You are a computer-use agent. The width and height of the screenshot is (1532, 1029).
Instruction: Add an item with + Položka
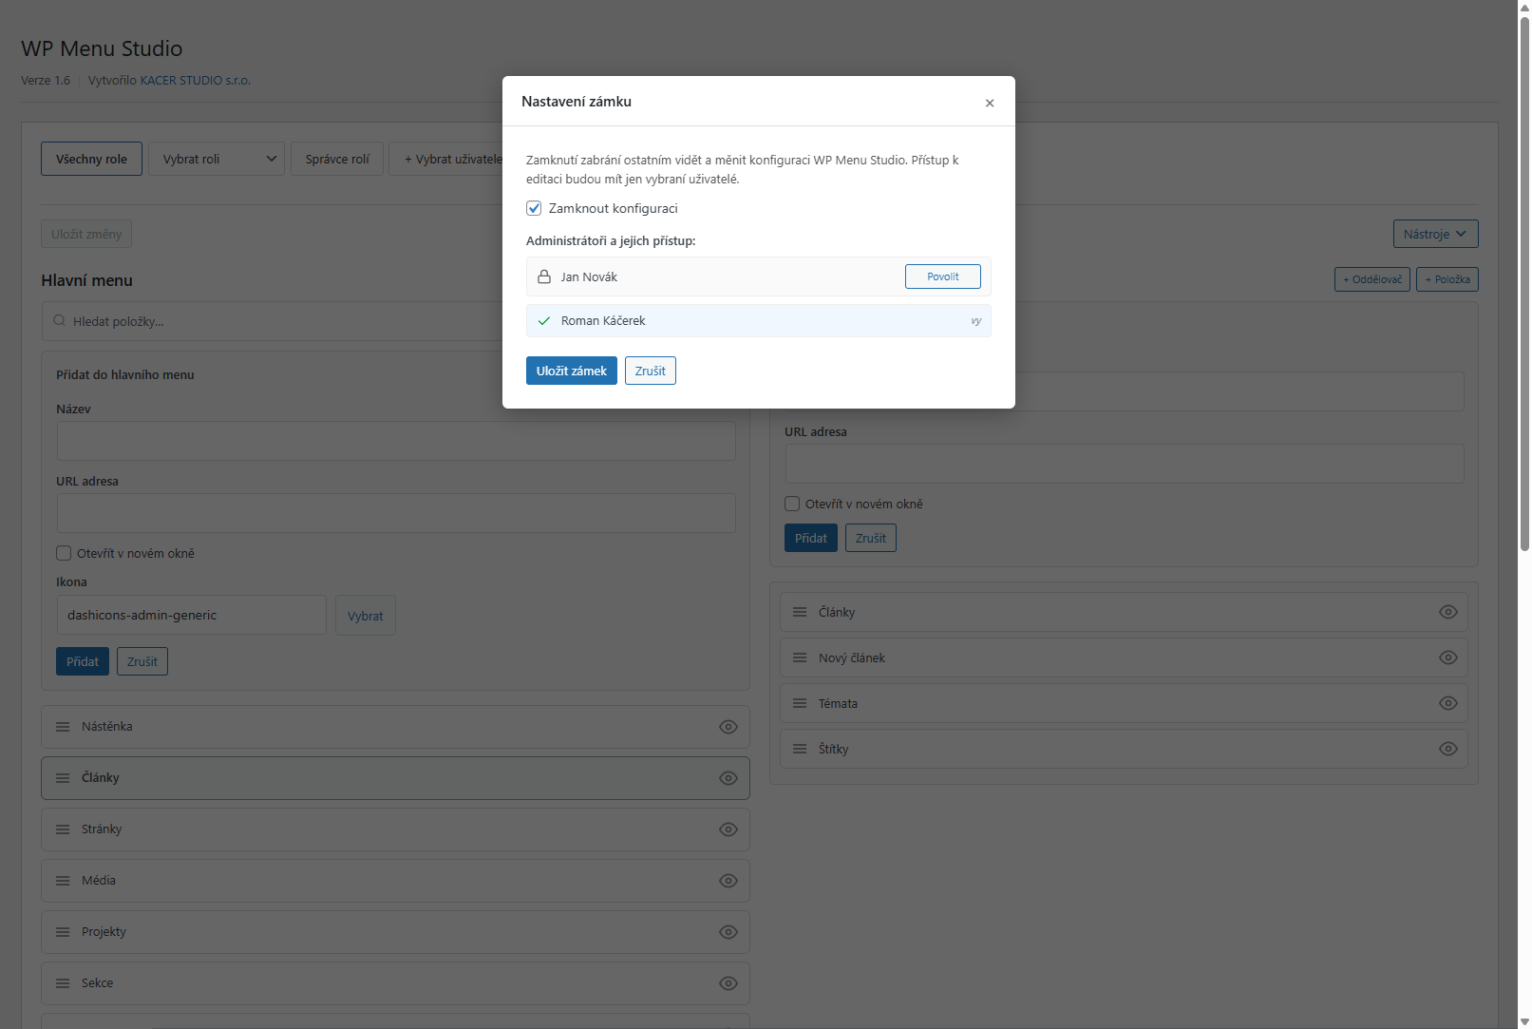click(1447, 279)
